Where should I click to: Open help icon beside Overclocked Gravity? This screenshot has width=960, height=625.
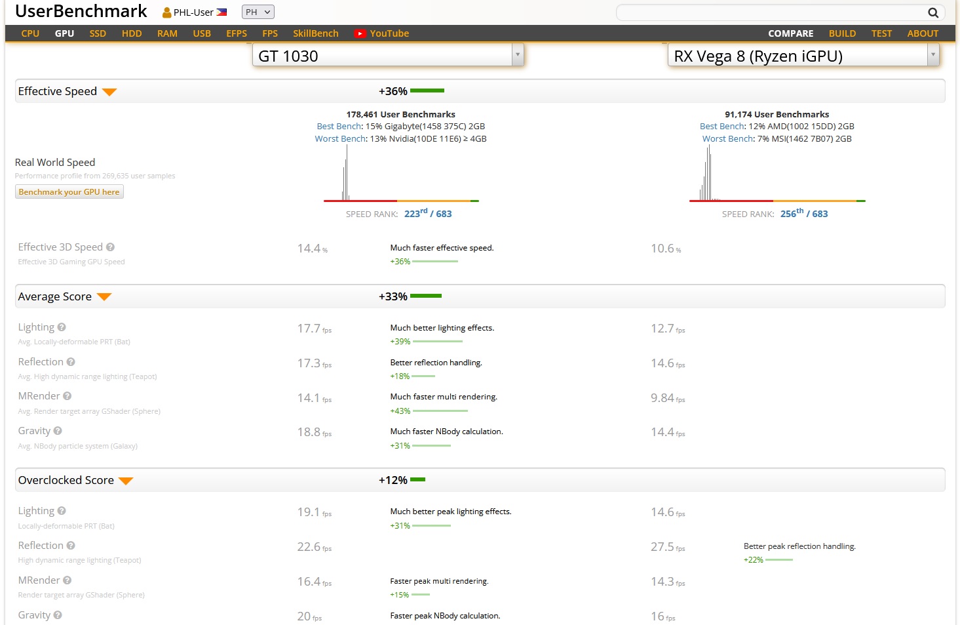(x=58, y=615)
